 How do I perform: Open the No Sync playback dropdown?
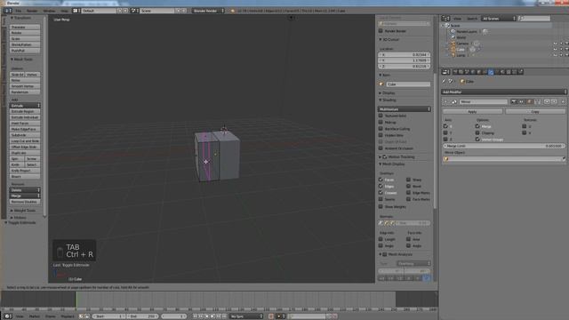pyautogui.click(x=246, y=316)
